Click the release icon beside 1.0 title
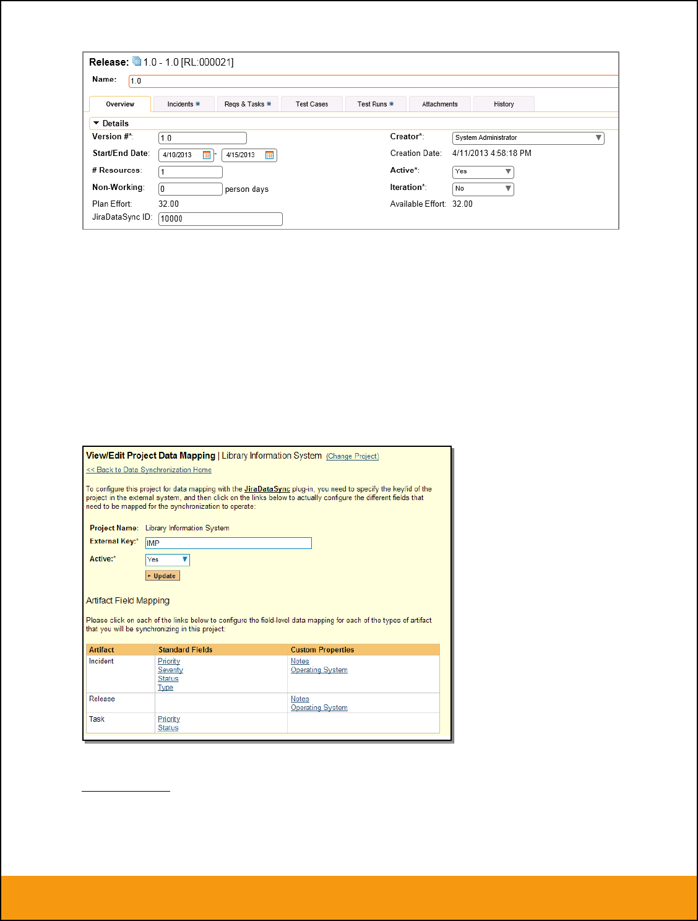Viewport: 698px width, 921px height. tap(136, 61)
